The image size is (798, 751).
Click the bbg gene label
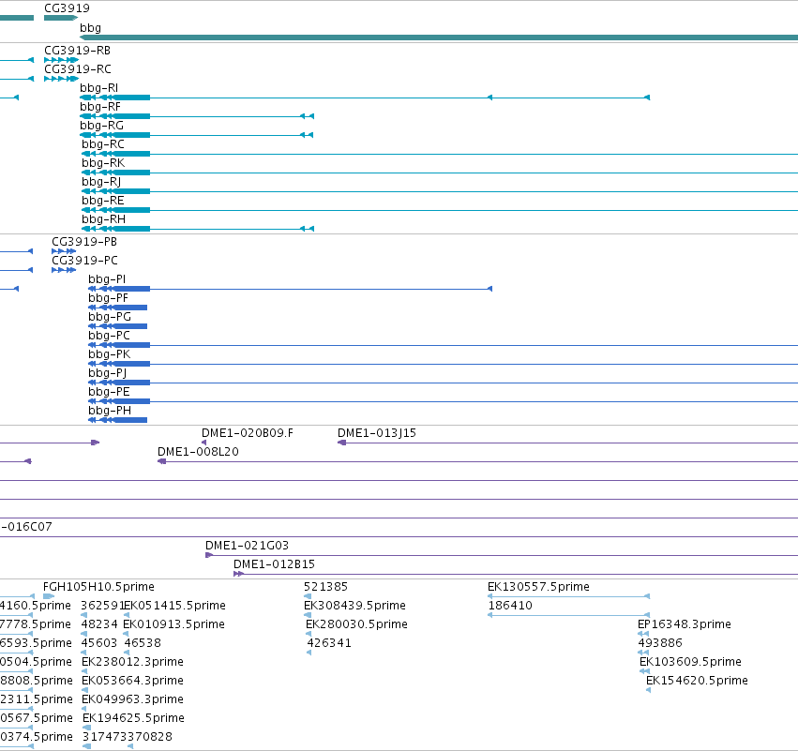(x=90, y=28)
